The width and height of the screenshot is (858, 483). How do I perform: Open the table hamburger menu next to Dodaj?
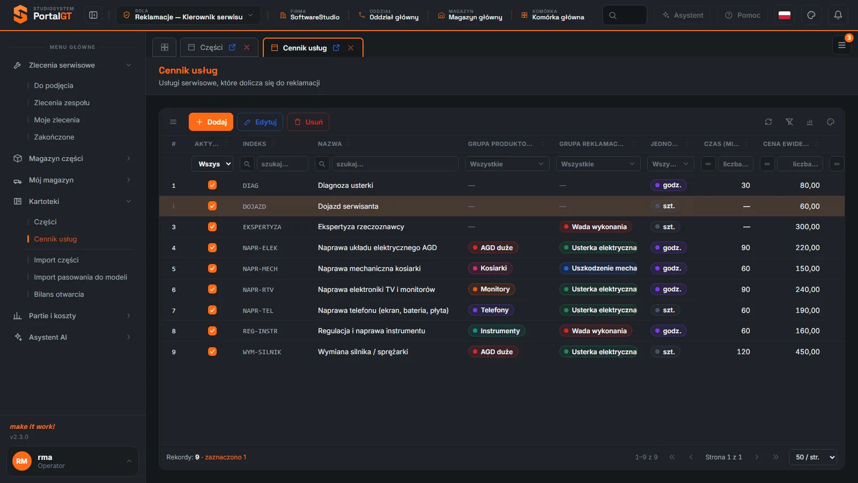(173, 122)
